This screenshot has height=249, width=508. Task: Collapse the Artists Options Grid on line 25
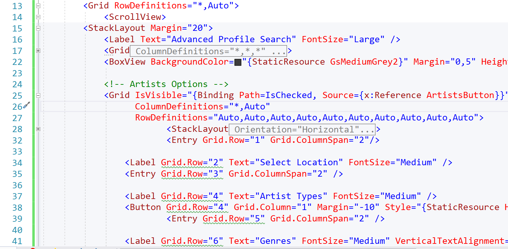[38, 95]
